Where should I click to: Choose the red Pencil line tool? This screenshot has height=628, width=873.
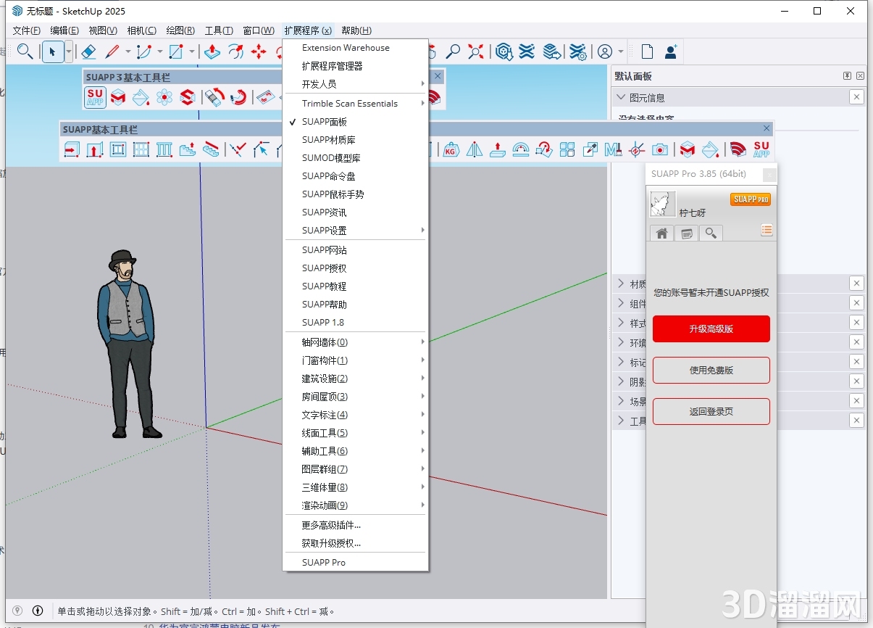pos(112,51)
